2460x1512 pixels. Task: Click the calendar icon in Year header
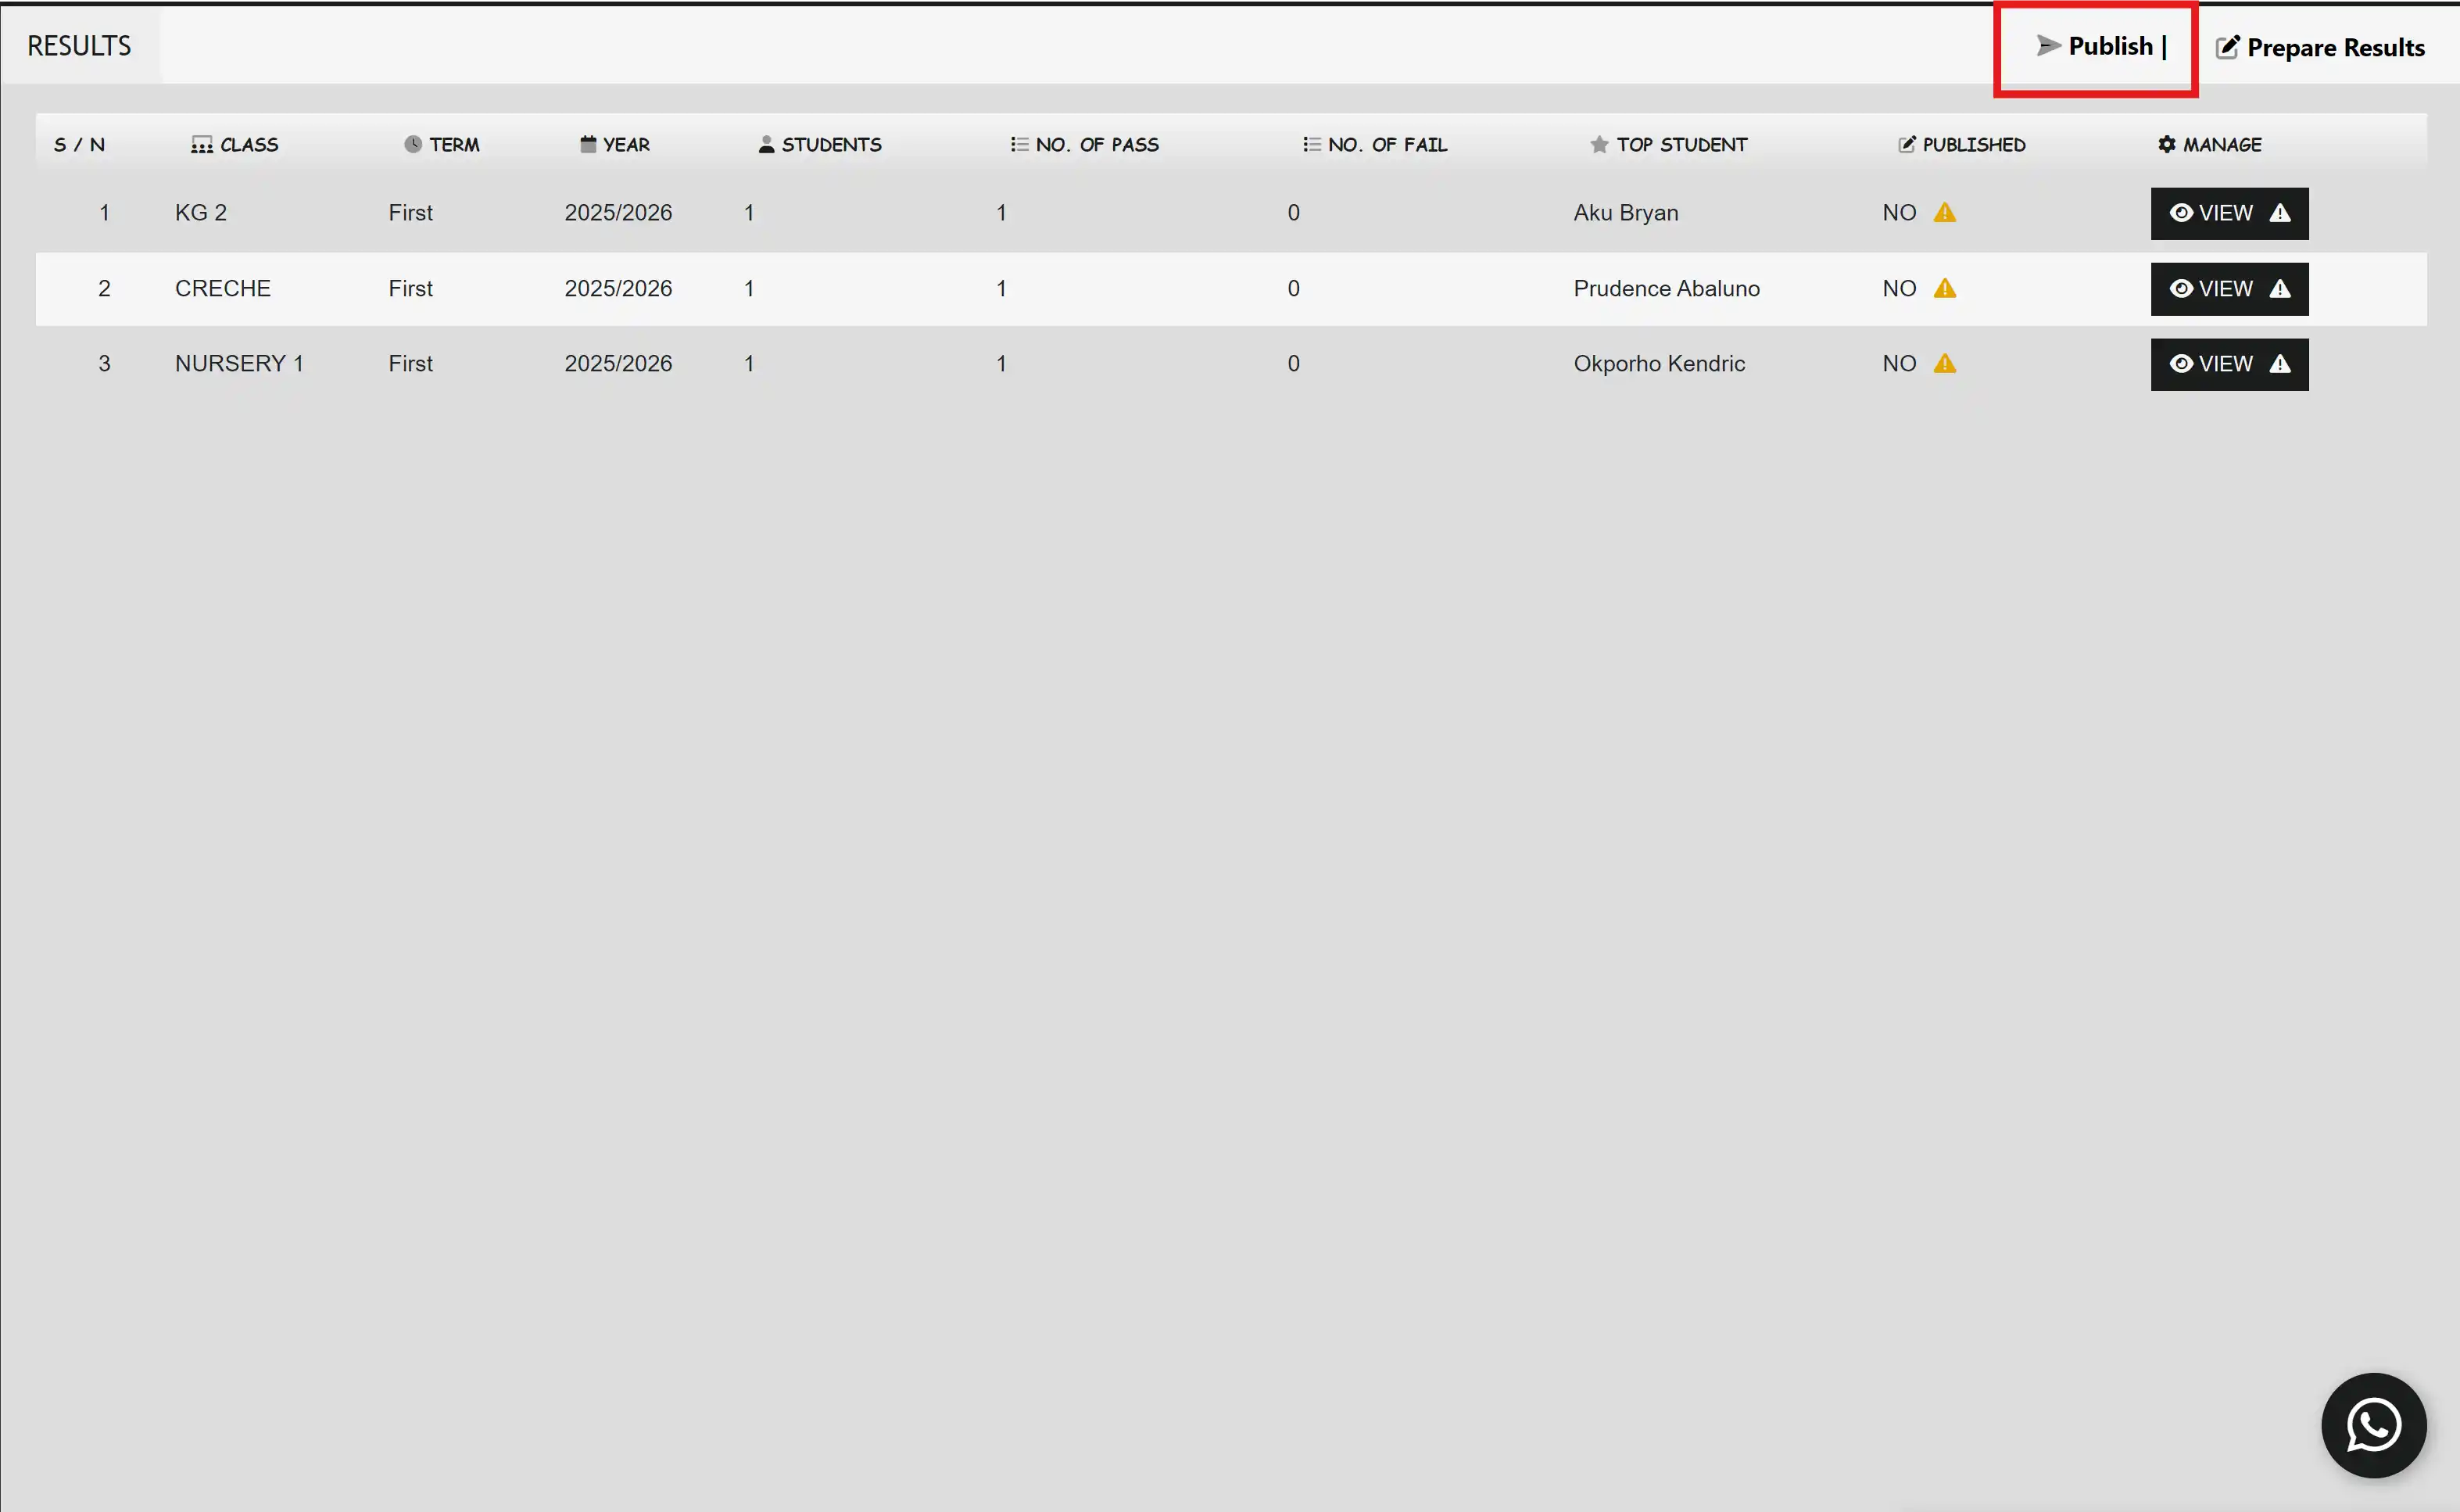(x=588, y=144)
